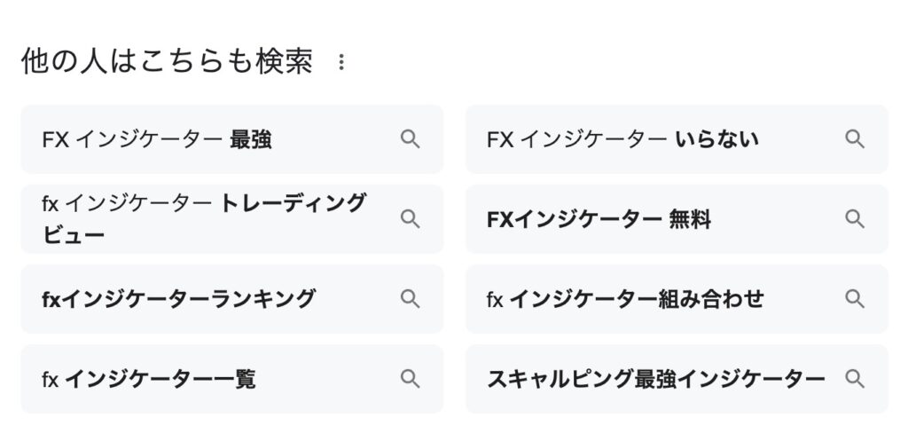Viewport: 908px width, 433px height.
Task: Select the FX インジケーター いらない suggestion text
Action: [x=622, y=139]
